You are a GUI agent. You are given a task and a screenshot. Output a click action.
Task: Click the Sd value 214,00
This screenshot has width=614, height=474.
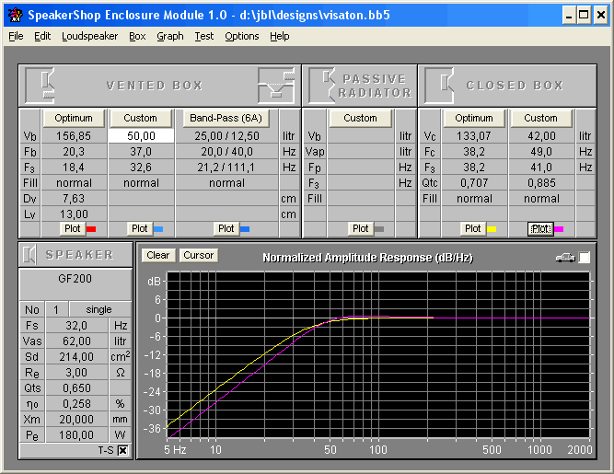pyautogui.click(x=76, y=356)
